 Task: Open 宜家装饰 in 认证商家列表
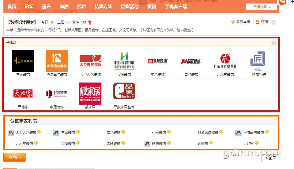pyautogui.click(x=68, y=133)
